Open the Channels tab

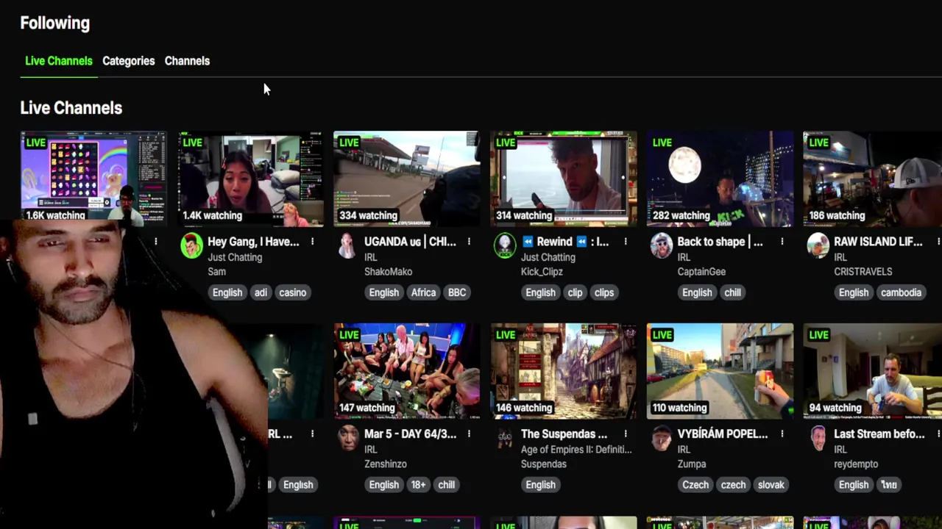(187, 61)
